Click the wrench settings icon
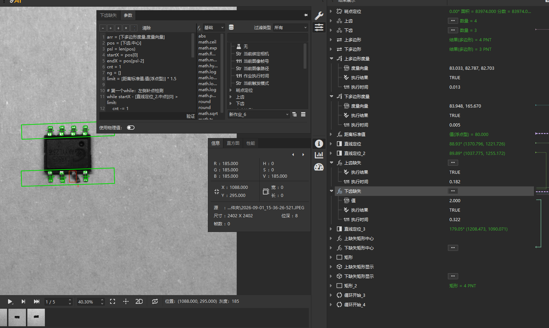 click(319, 15)
